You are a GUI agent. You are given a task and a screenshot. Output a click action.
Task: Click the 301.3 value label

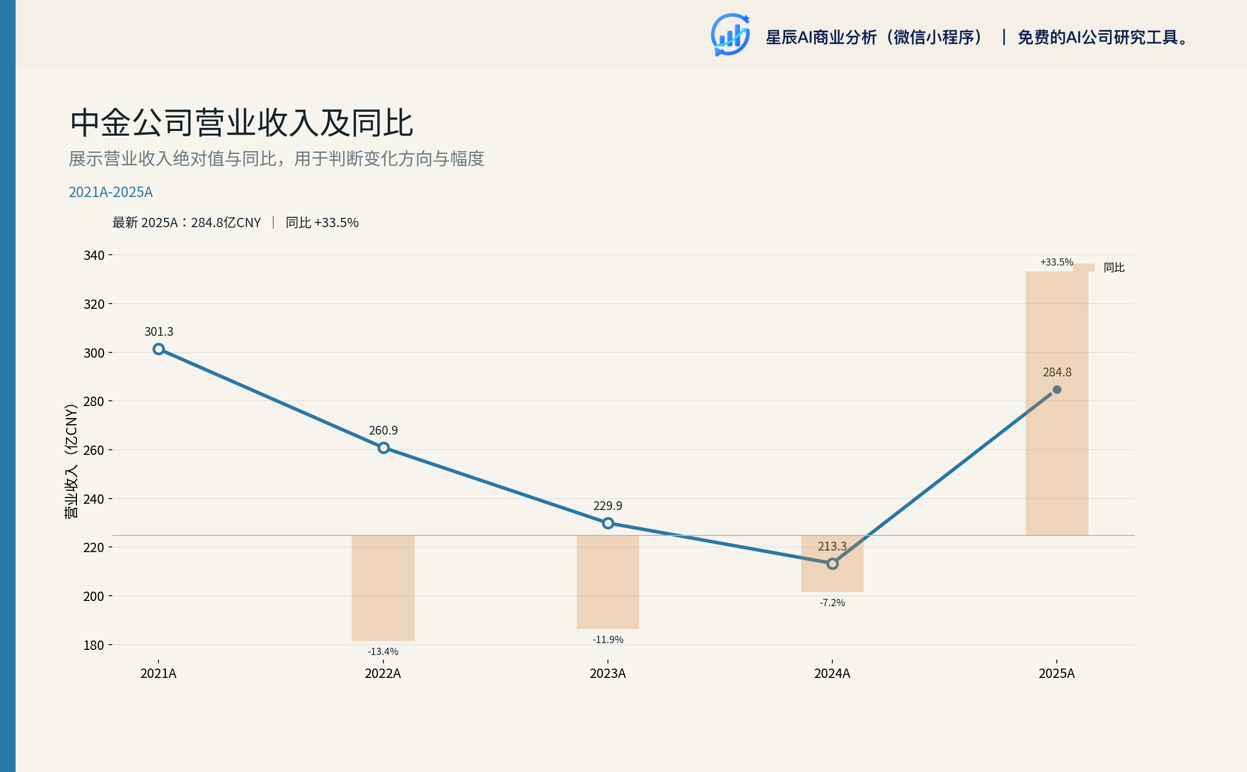tap(159, 332)
